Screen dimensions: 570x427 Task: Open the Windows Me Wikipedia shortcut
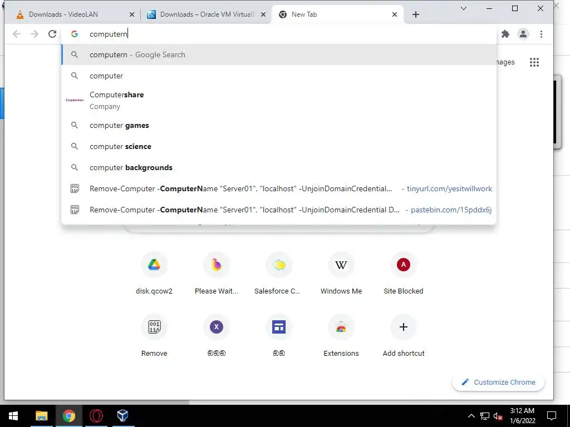pyautogui.click(x=341, y=274)
